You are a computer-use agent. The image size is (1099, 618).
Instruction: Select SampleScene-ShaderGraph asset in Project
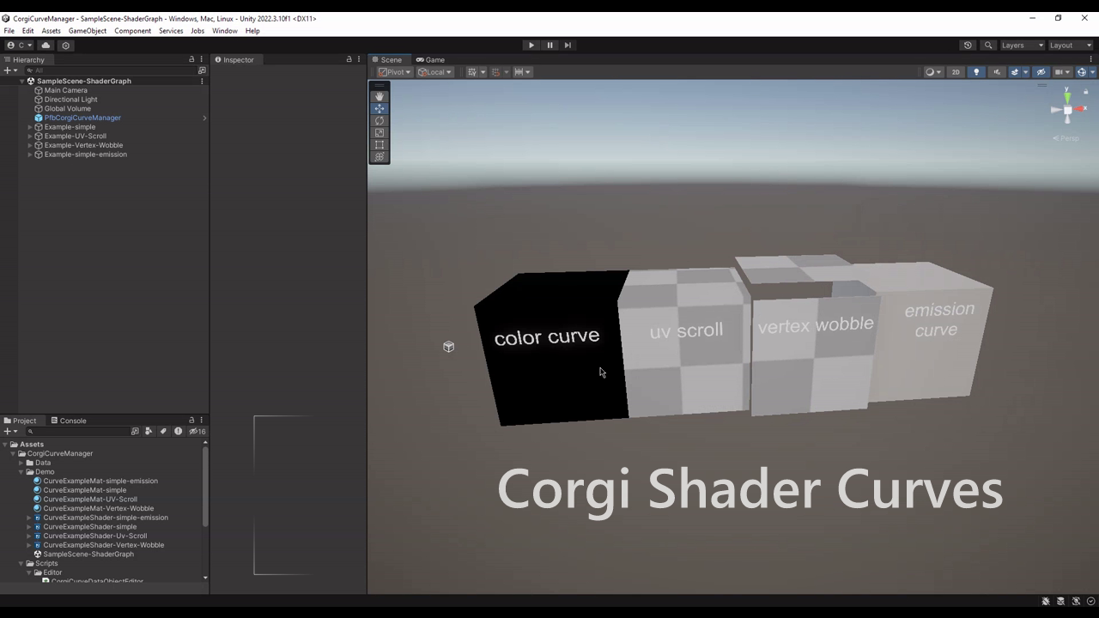(x=88, y=554)
